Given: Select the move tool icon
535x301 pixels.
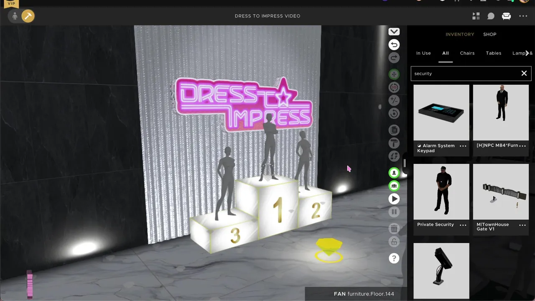Looking at the screenshot, I should coord(394,74).
